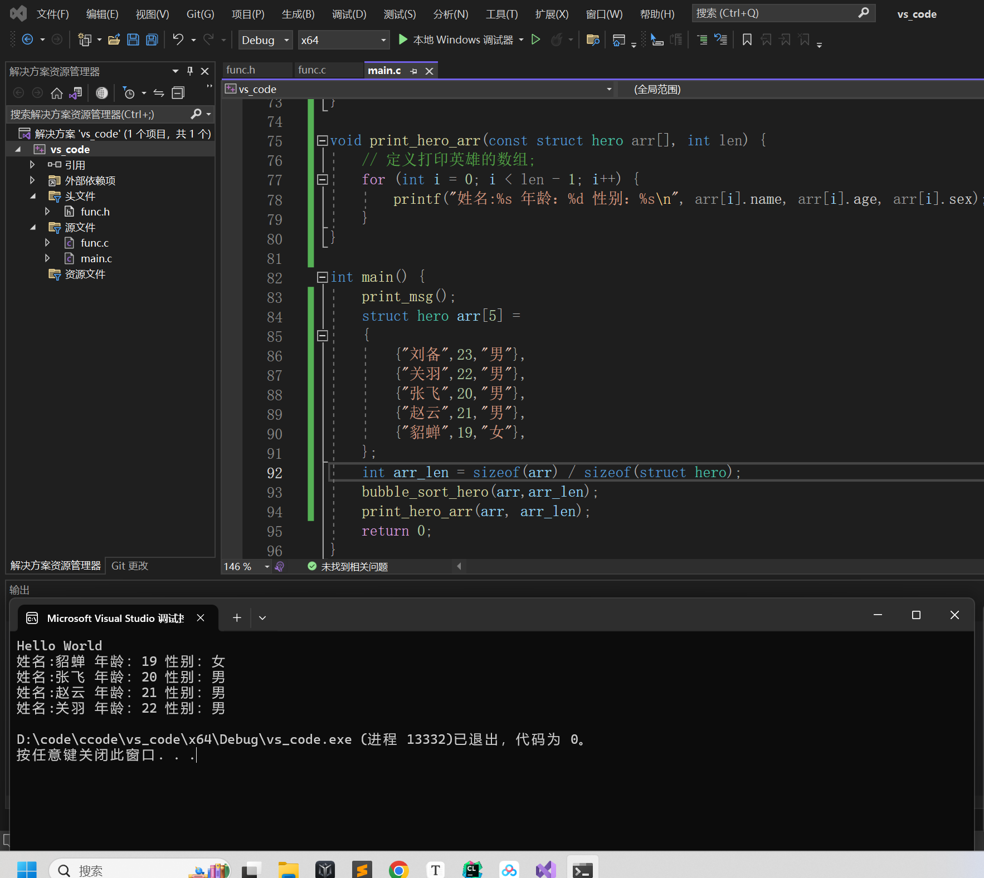The width and height of the screenshot is (984, 878).
Task: Open the 工具(T) menu
Action: [502, 14]
